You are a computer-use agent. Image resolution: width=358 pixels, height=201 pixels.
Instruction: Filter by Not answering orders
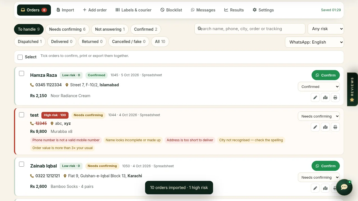point(110,29)
